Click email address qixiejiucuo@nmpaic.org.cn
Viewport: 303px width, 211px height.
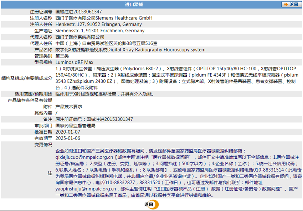tap(84, 157)
